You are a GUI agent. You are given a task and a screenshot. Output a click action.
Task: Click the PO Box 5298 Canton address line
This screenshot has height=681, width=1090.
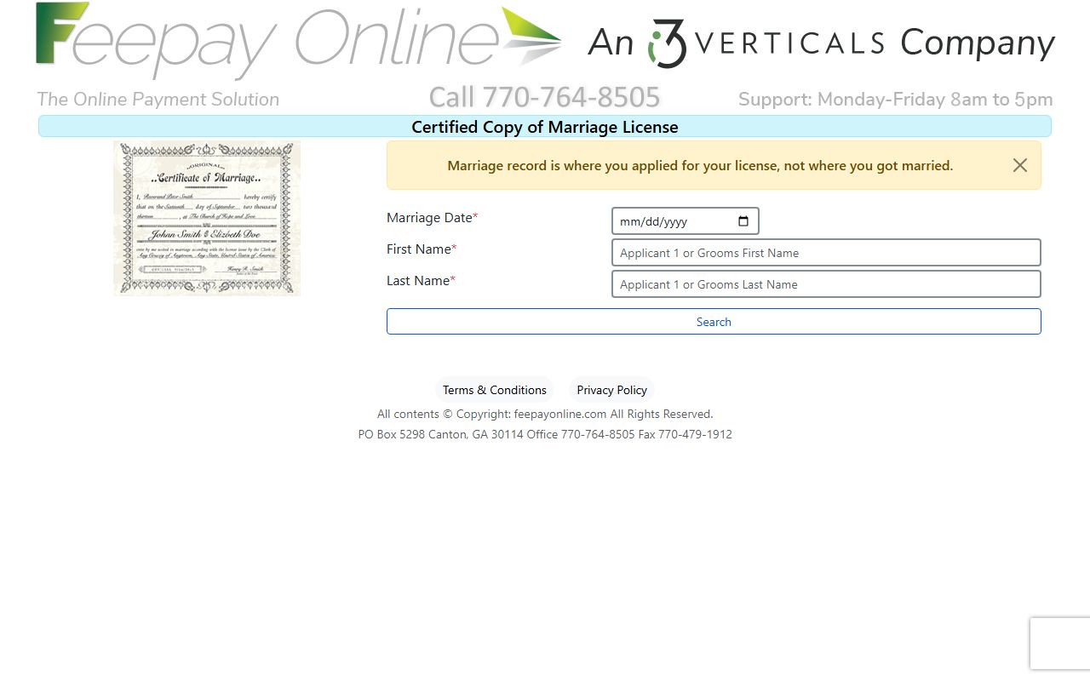[x=545, y=435]
